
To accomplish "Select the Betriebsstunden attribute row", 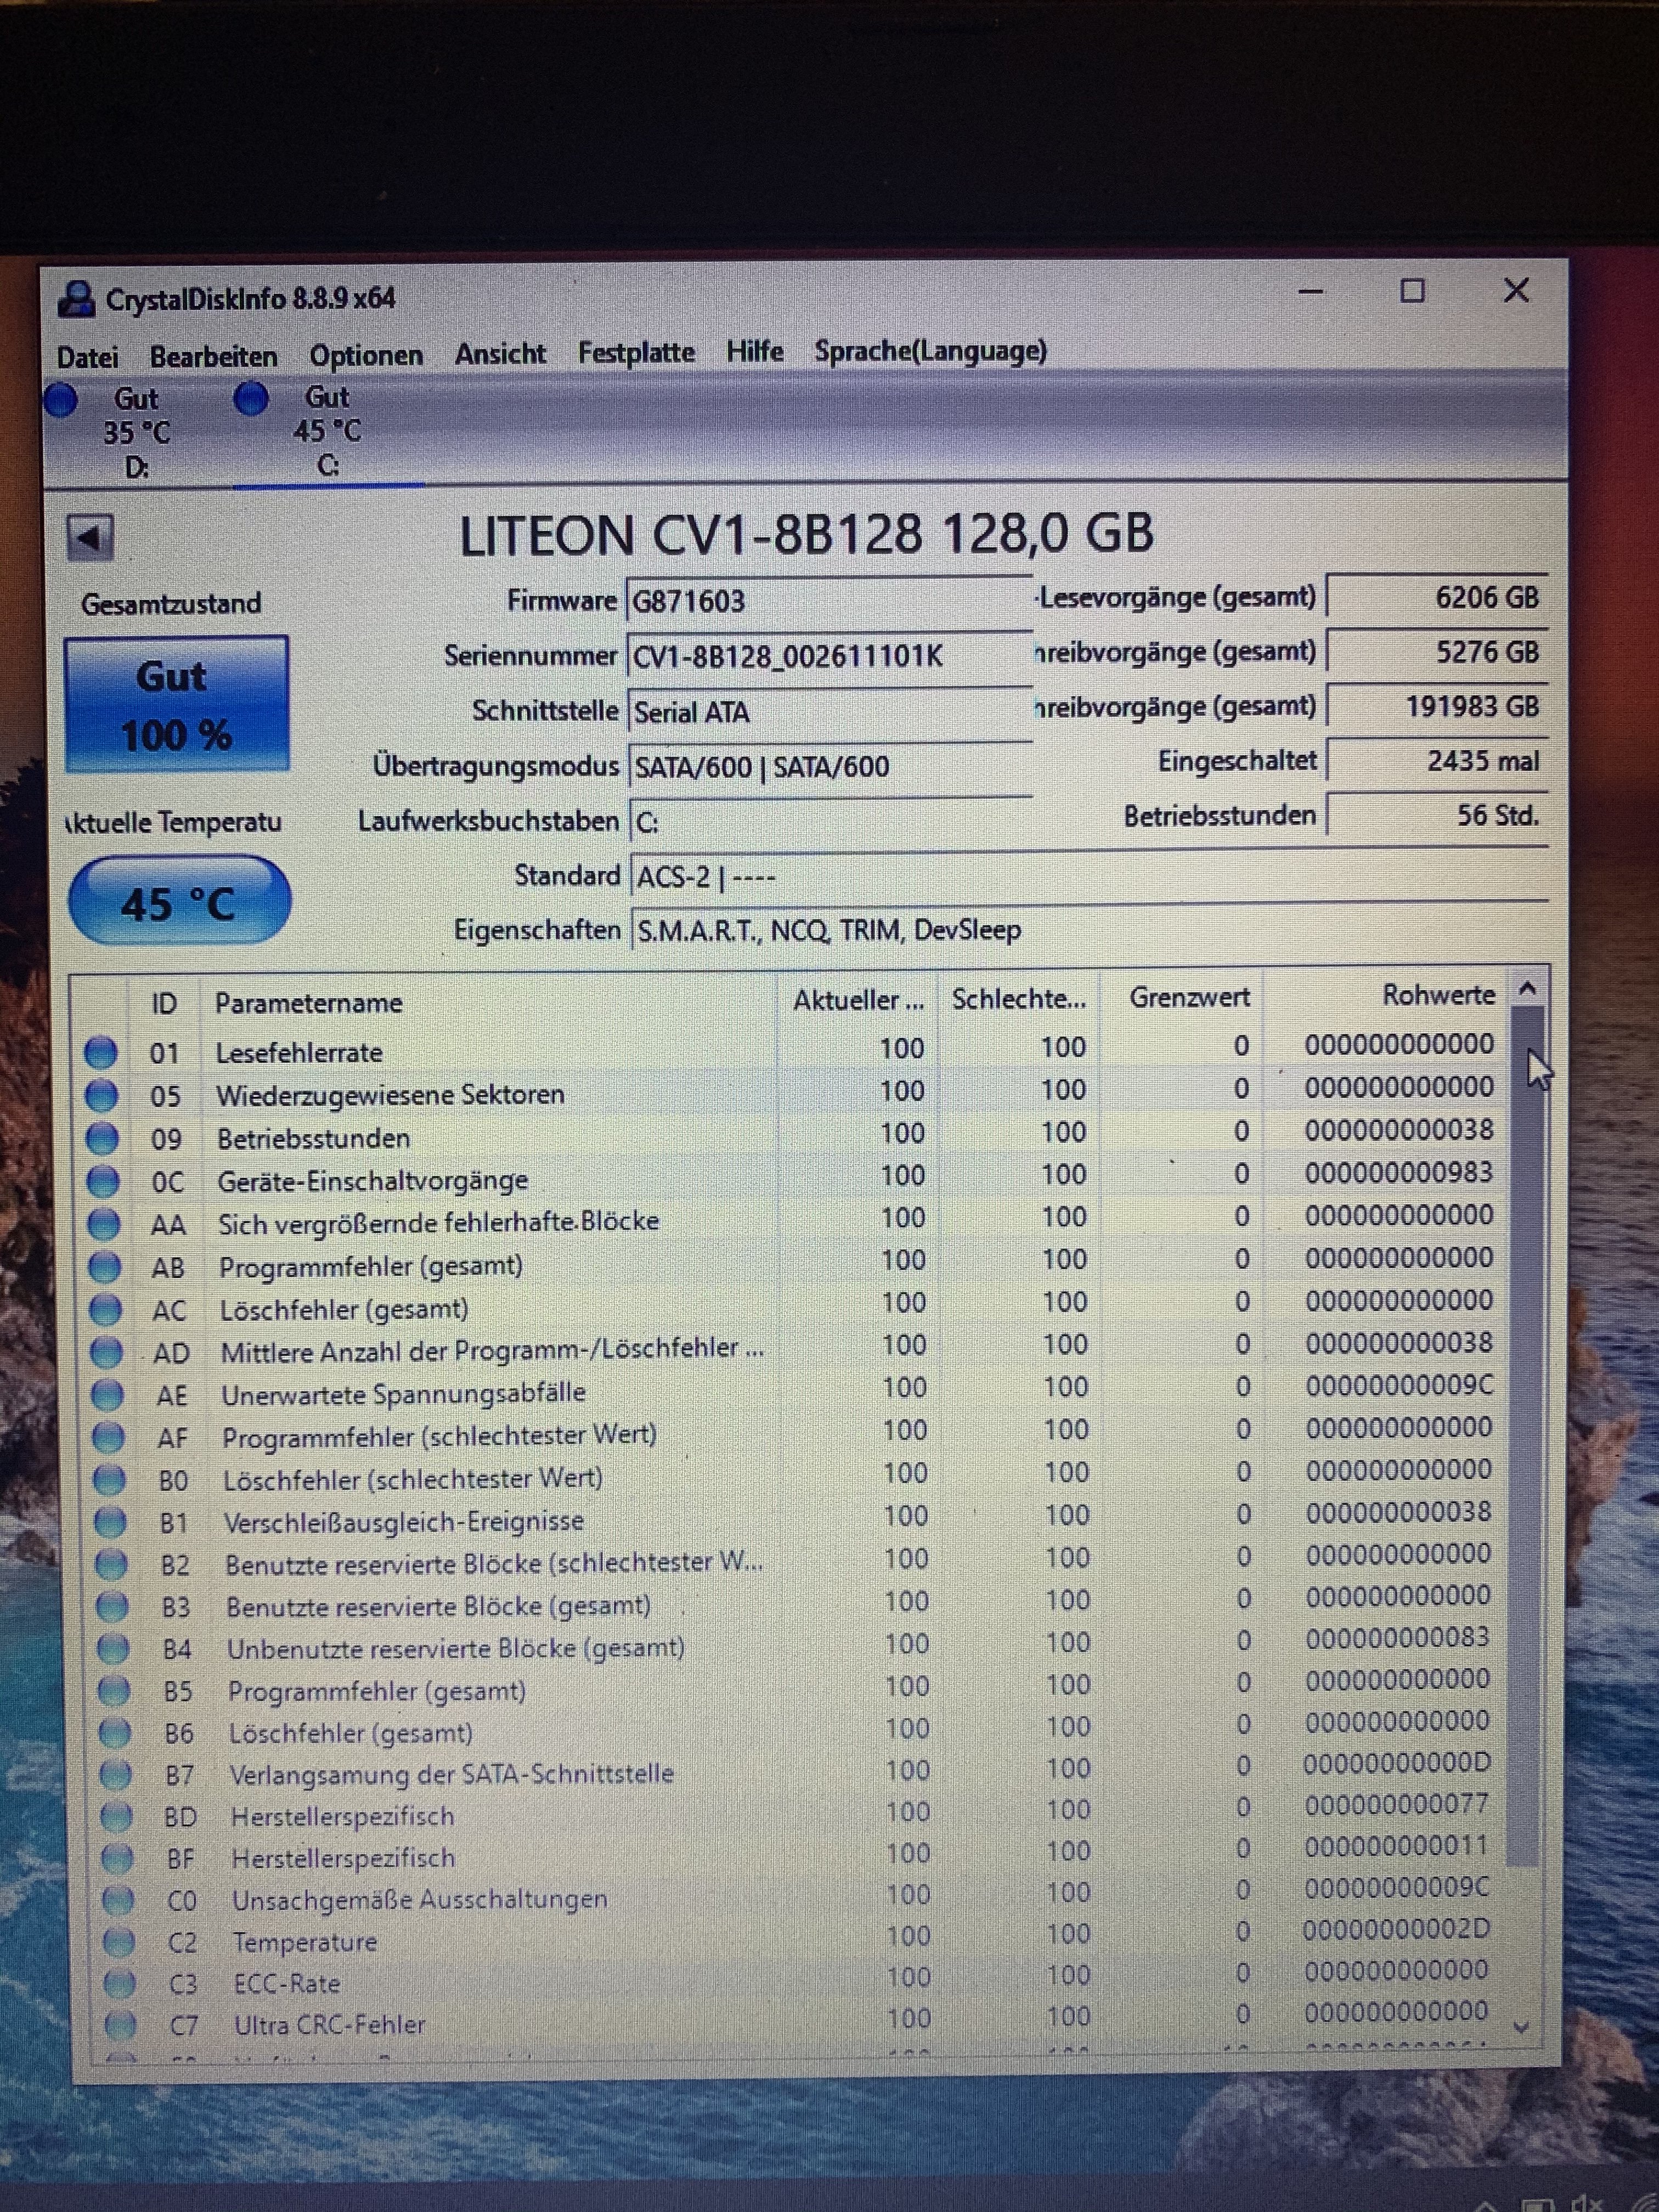I will pyautogui.click(x=313, y=1138).
